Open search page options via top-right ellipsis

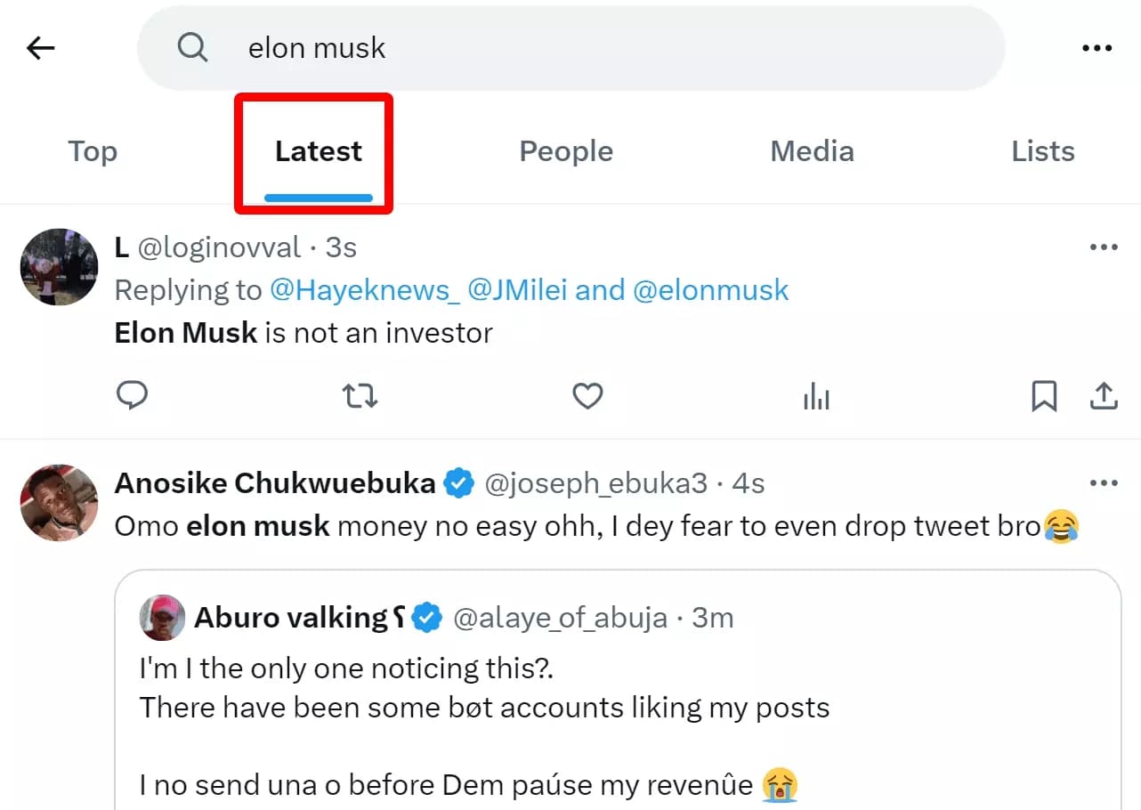coord(1096,48)
